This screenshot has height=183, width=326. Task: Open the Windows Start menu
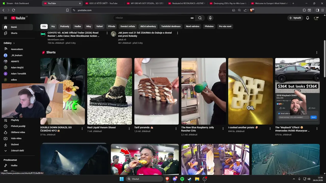coord(121,179)
